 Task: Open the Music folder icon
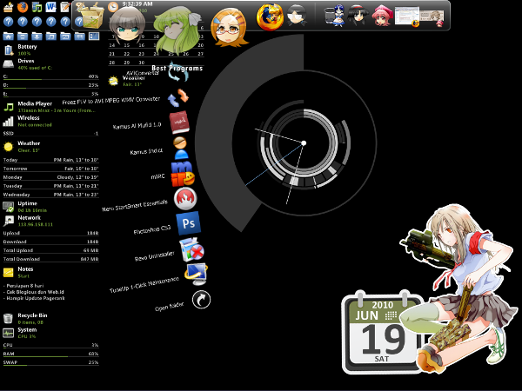(x=51, y=36)
